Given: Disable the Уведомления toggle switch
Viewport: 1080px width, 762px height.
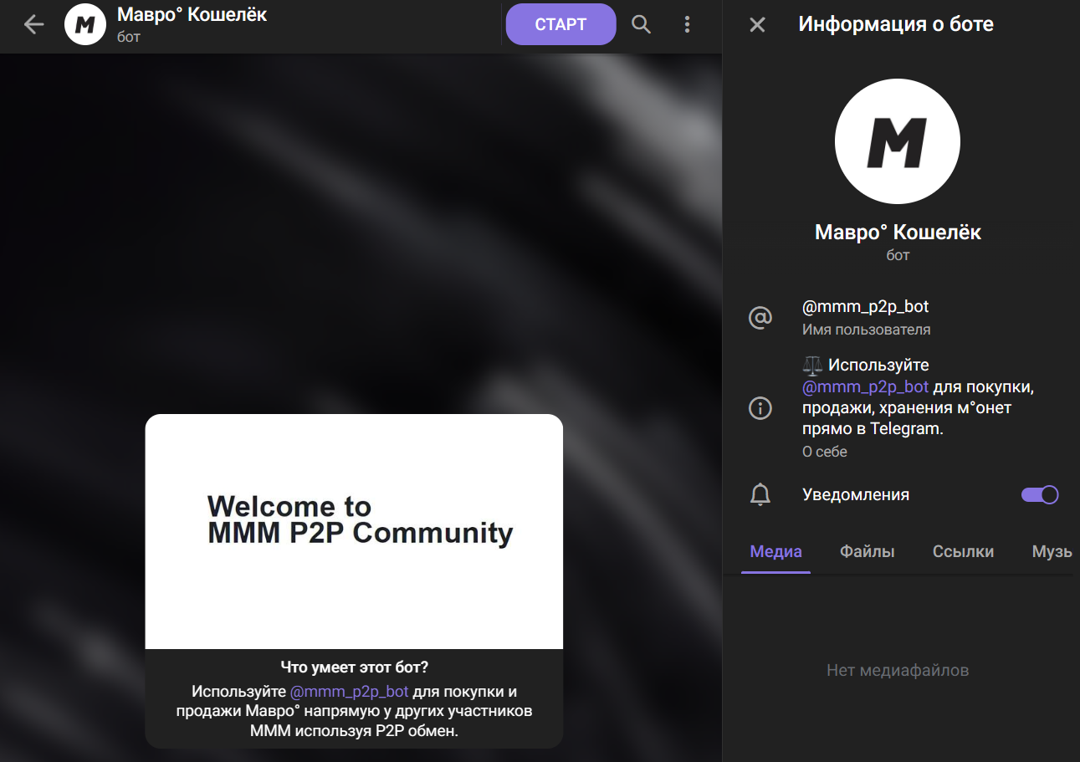Looking at the screenshot, I should (1040, 494).
